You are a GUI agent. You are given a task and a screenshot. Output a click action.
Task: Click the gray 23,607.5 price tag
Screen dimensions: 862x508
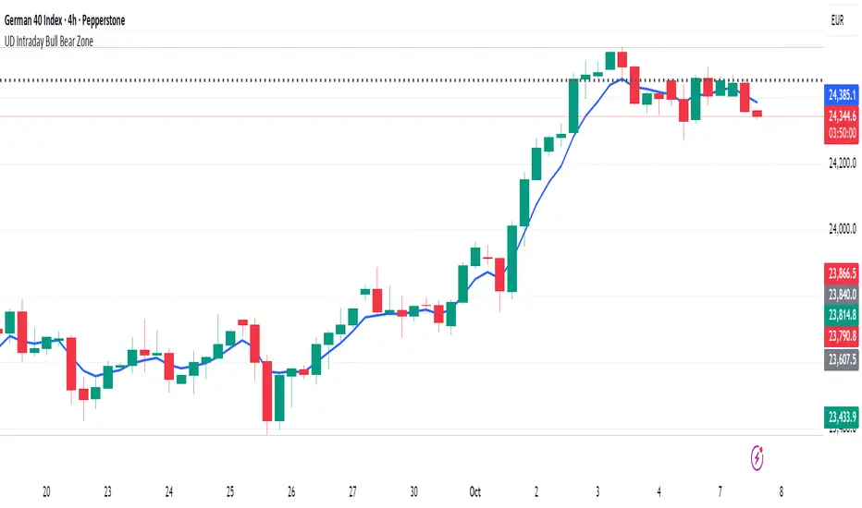(x=841, y=360)
